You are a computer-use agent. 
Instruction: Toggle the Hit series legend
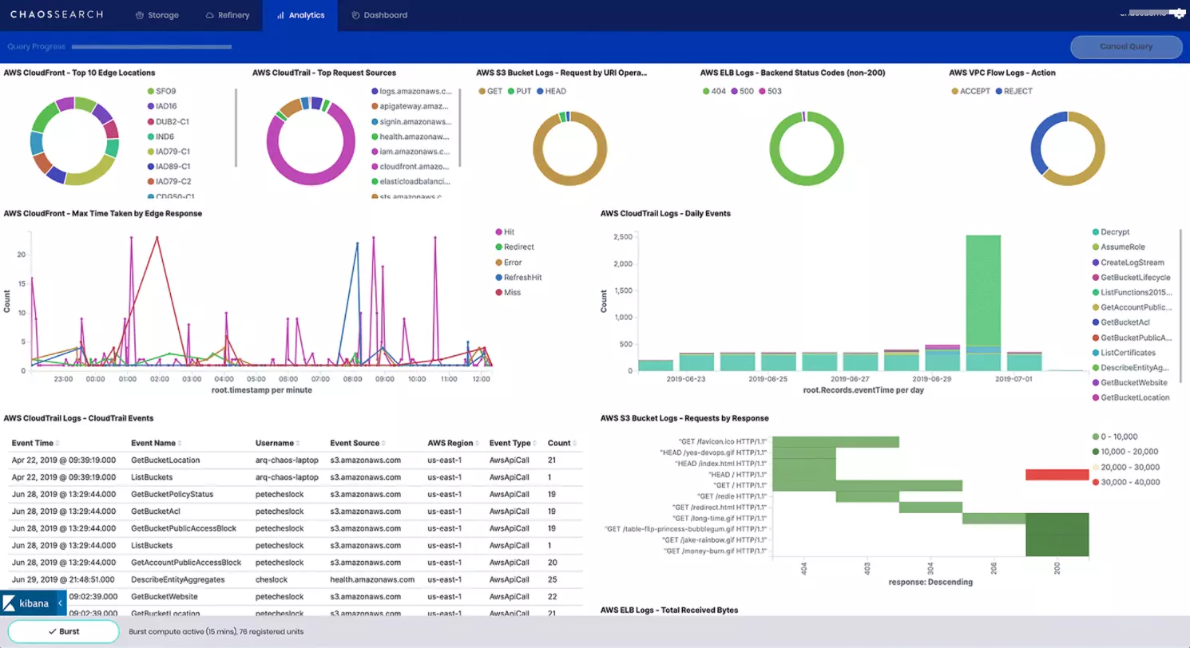[x=505, y=231]
